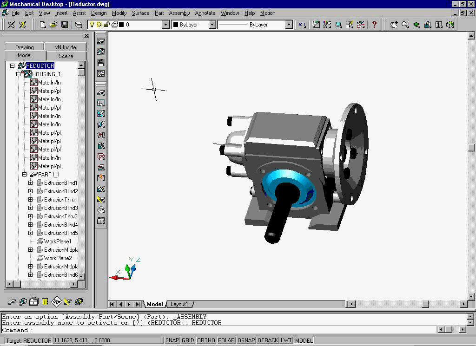Screen dimensions: 476x346
Task: Toggle ORTHO mode in status bar
Action: click(x=206, y=340)
